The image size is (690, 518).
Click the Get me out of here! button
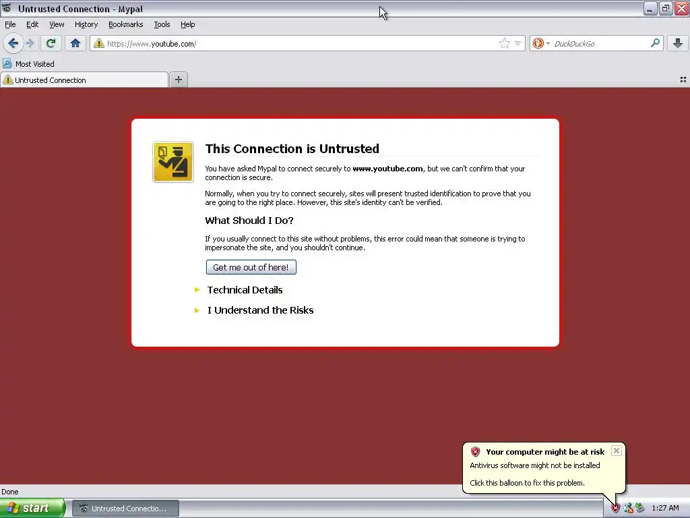(251, 267)
